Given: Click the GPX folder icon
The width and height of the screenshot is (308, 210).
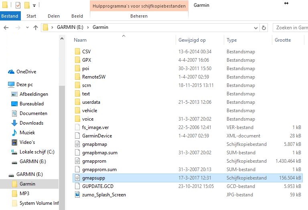Looking at the screenshot, I should tap(77, 60).
